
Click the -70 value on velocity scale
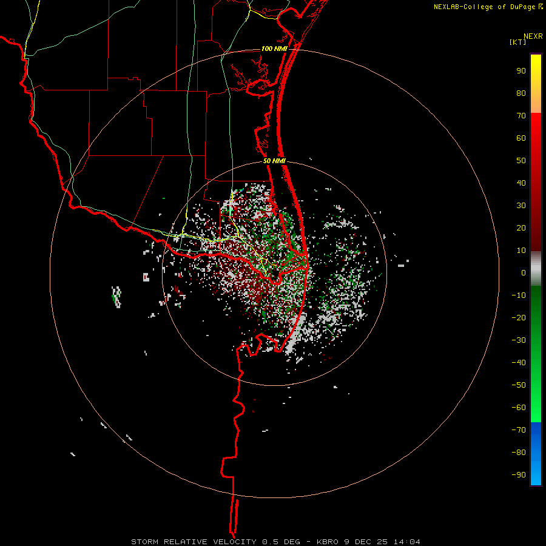point(519,430)
